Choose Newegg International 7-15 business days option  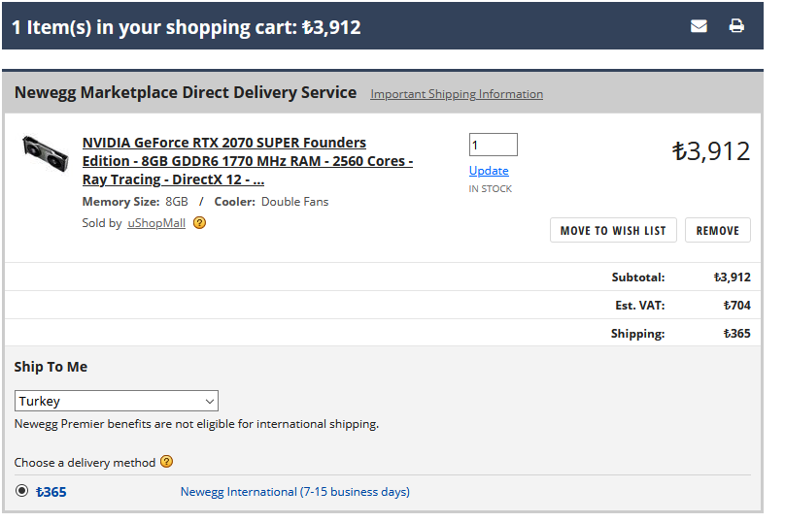295,492
